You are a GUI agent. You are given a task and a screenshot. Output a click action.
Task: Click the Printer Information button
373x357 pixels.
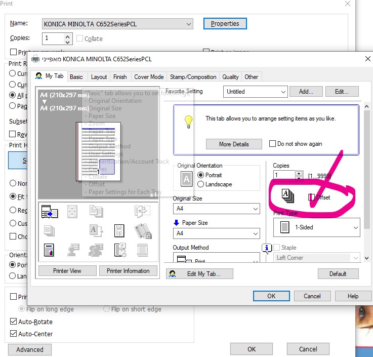(128, 270)
